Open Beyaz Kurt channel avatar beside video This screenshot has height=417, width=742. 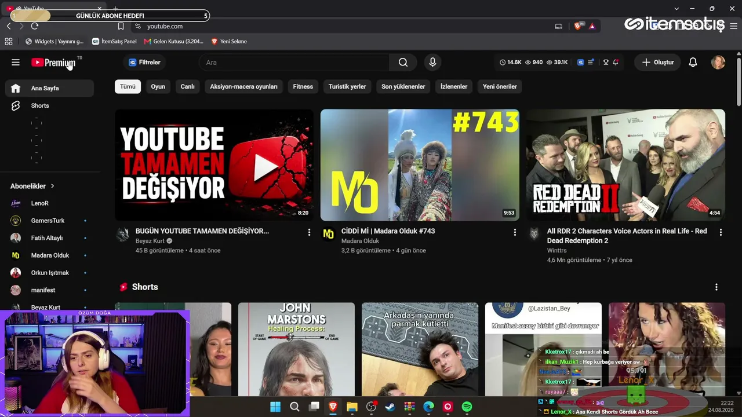tap(122, 234)
